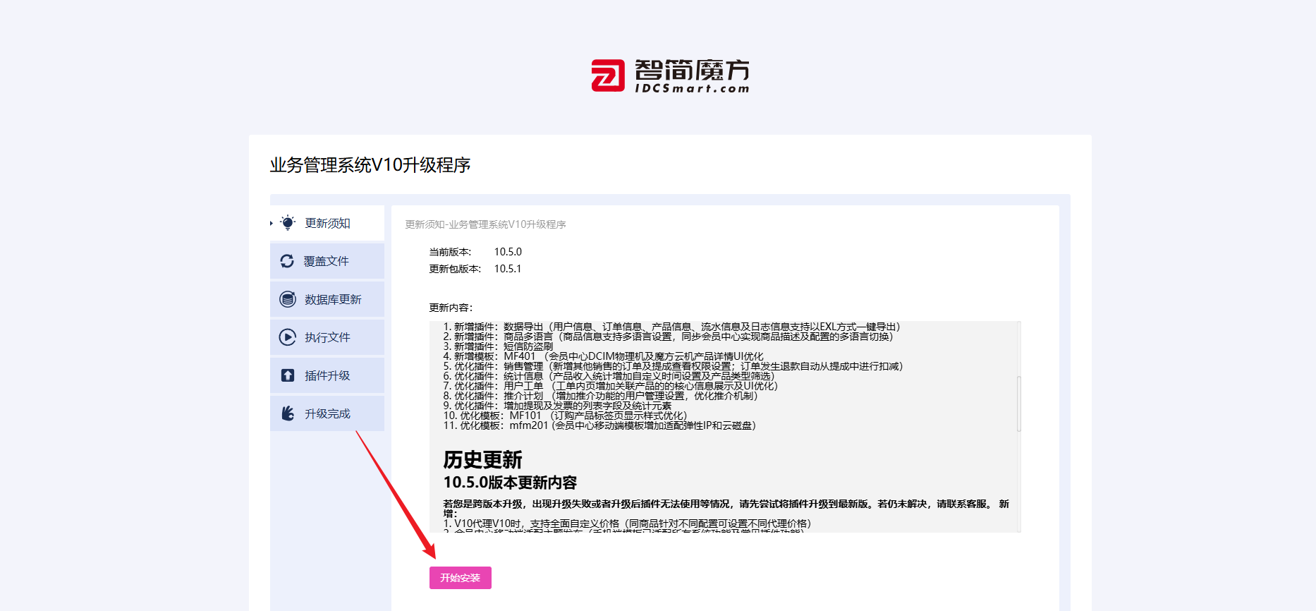The height and width of the screenshot is (611, 1316).
Task: Click changelog line 9 about 增加提现及发票
Action: point(557,406)
